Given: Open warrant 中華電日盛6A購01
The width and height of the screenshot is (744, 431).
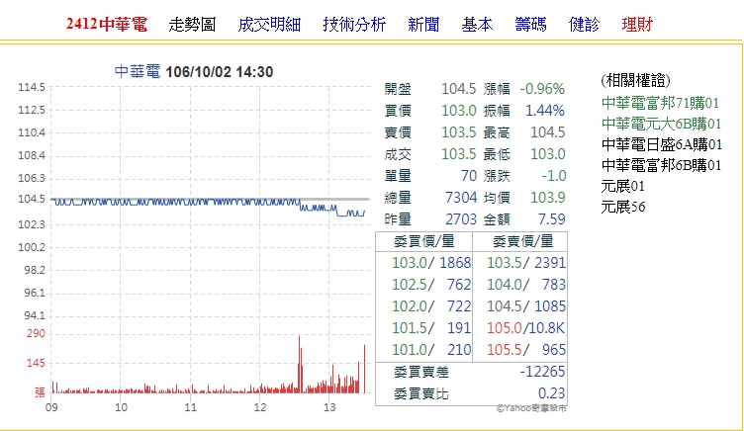Looking at the screenshot, I should [x=660, y=144].
